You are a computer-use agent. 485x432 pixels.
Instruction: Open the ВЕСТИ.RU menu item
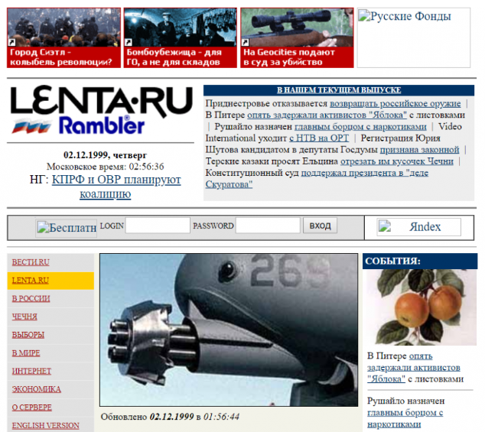pyautogui.click(x=31, y=262)
